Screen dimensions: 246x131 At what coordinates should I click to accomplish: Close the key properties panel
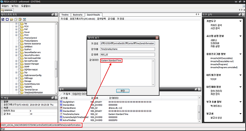(x=56, y=97)
